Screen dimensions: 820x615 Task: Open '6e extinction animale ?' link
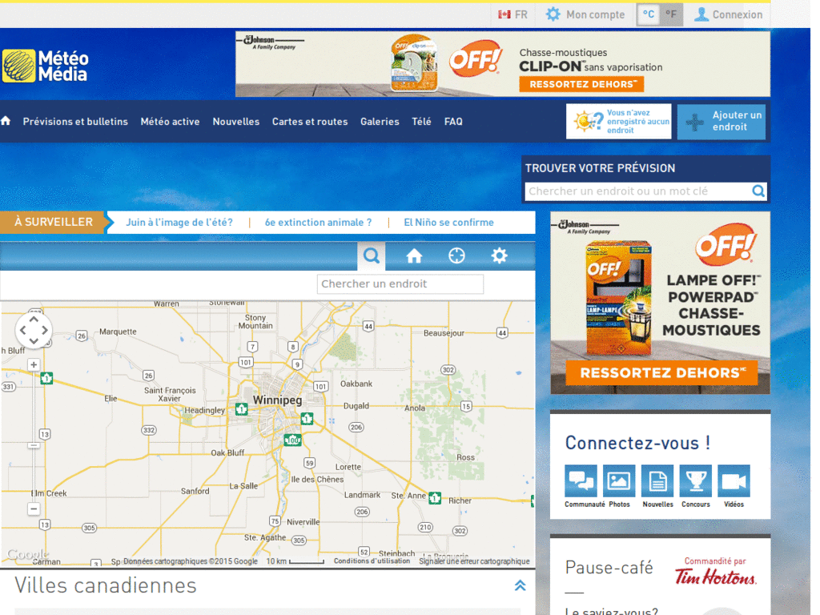pyautogui.click(x=319, y=223)
